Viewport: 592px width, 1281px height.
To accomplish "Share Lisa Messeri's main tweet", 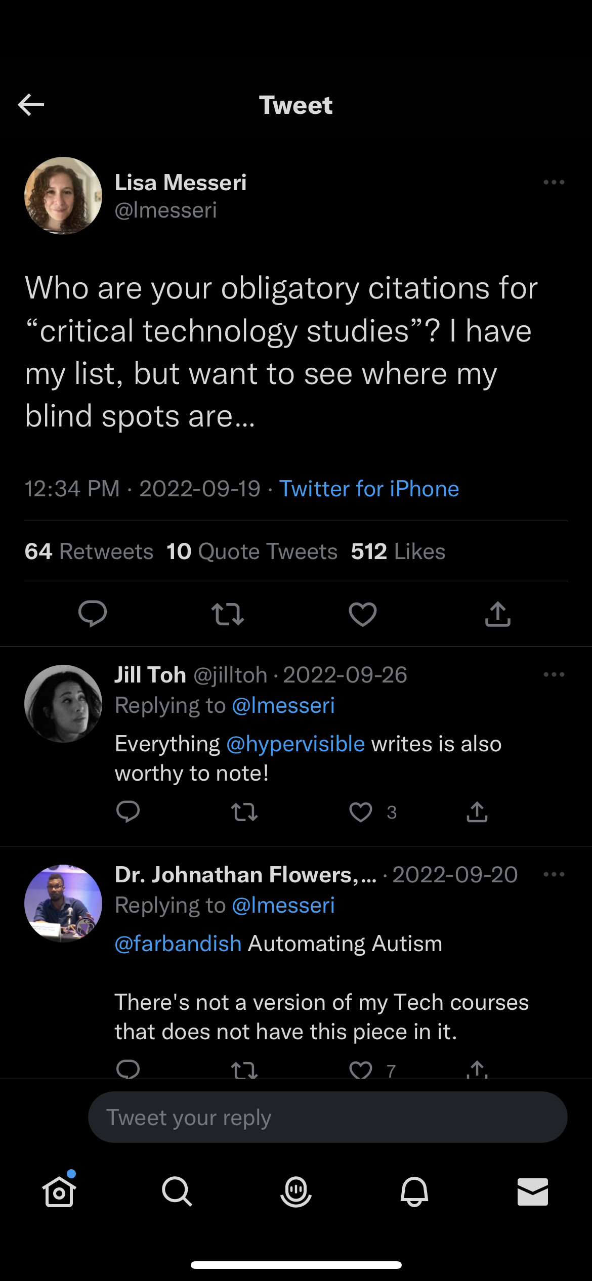I will tap(498, 614).
